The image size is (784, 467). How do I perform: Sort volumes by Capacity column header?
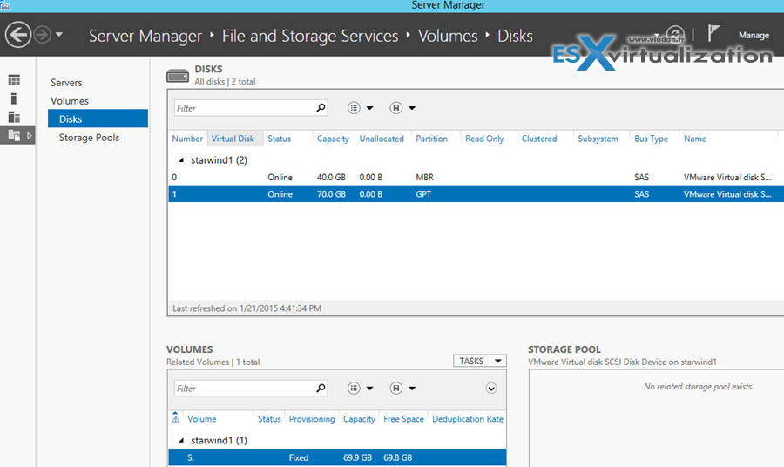click(359, 419)
